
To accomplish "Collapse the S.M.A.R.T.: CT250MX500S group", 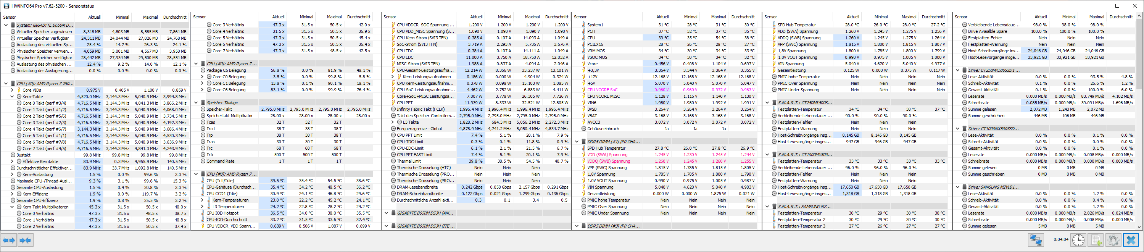I will point(767,103).
